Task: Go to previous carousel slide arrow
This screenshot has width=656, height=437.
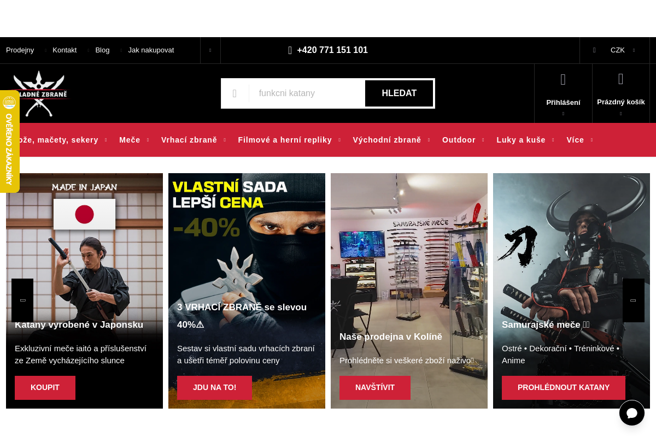Action: coord(22,300)
